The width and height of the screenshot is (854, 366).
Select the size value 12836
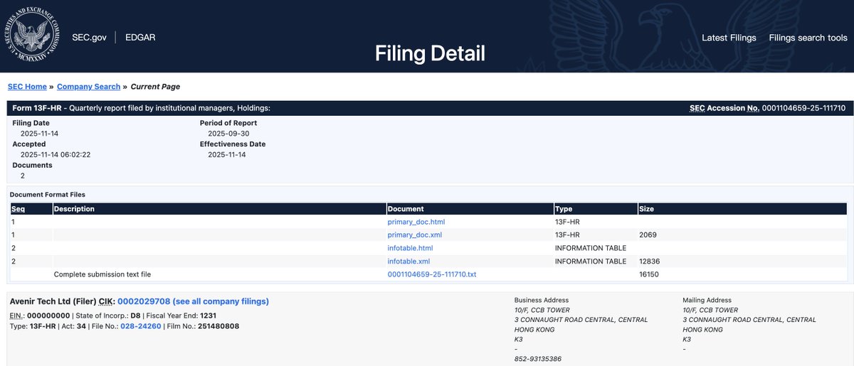[650, 261]
